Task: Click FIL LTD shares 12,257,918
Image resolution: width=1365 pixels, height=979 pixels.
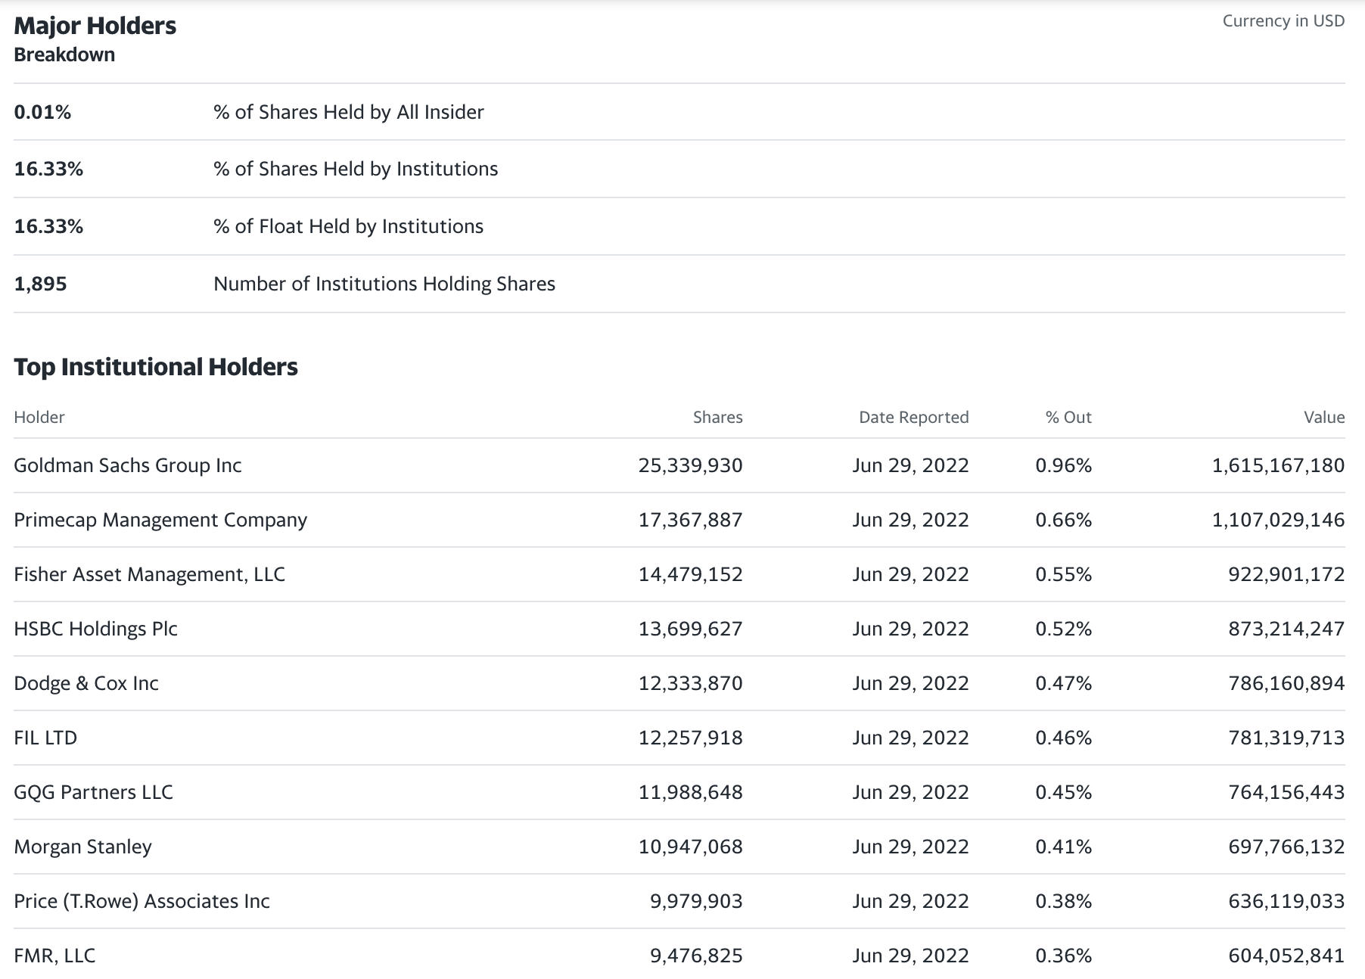Action: 691,738
